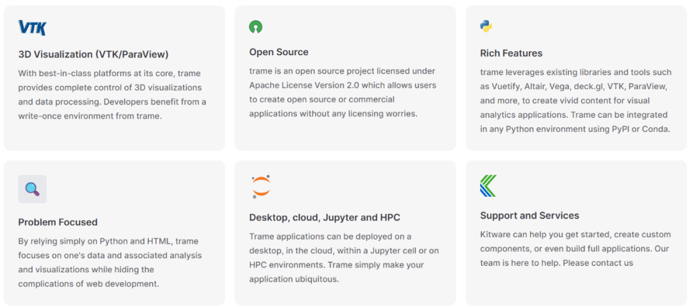Click the Kitware logo icon
This screenshot has width=693, height=307.
(488, 186)
